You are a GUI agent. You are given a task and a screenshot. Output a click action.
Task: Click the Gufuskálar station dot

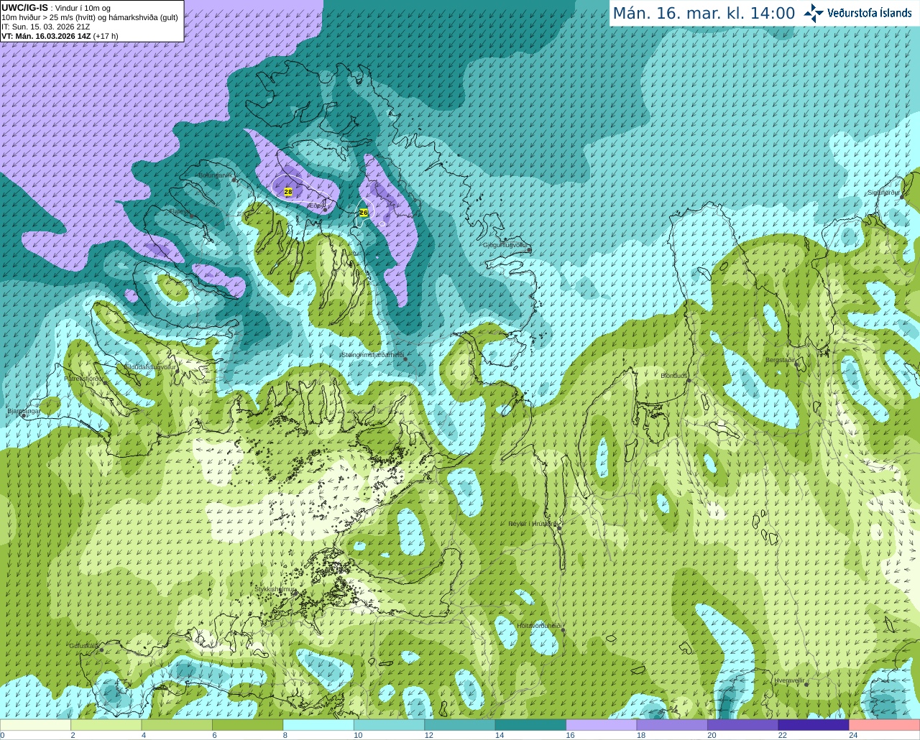point(101,650)
